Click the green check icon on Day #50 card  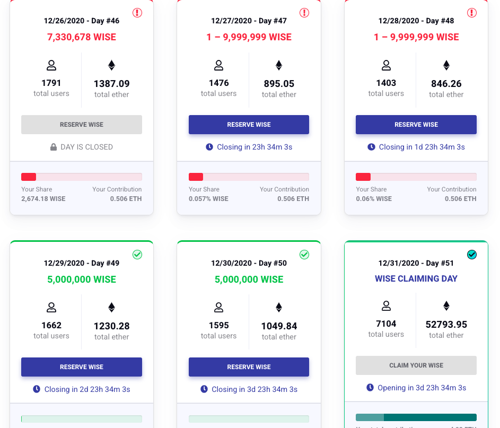(x=304, y=255)
